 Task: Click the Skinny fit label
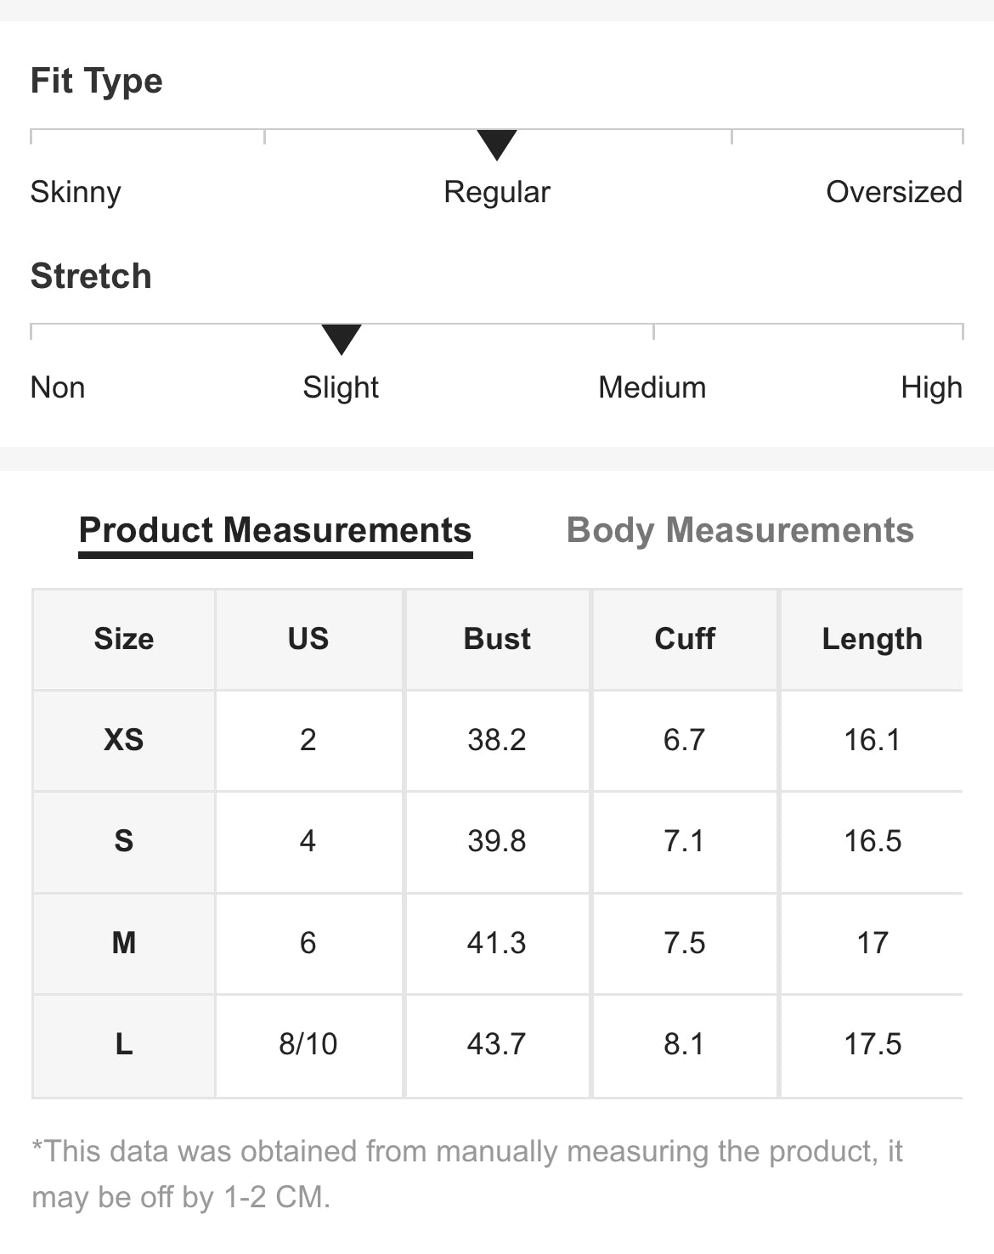pyautogui.click(x=76, y=192)
